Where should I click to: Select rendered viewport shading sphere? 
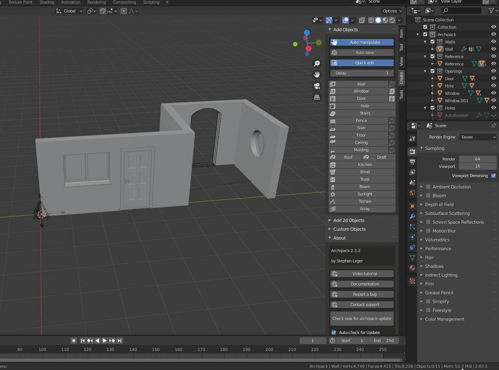click(x=392, y=20)
